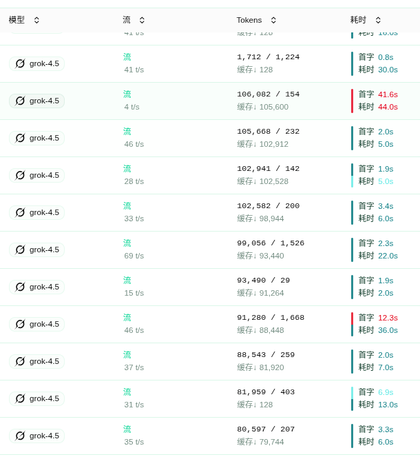420x457 pixels.
Task: Sort by the 模型 column sort icon
Action: [x=36, y=20]
